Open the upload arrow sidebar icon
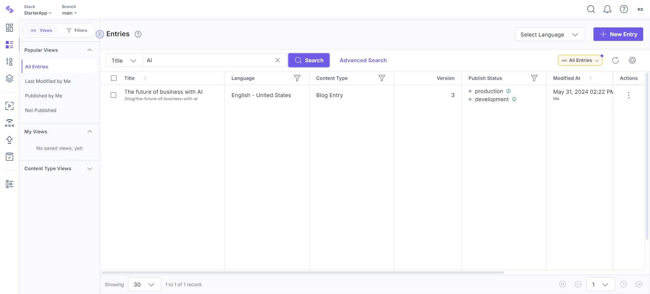650x294 pixels. (9, 140)
